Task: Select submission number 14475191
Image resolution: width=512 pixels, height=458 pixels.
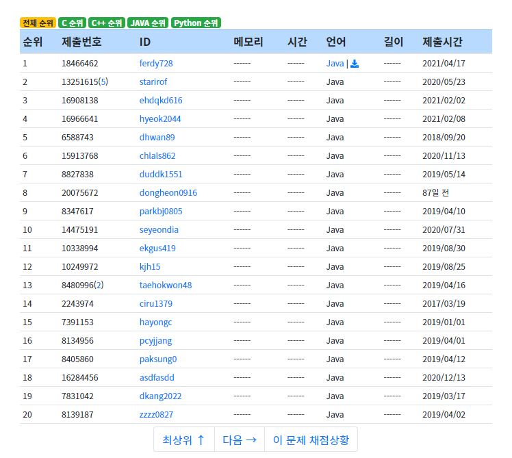Action: (79, 229)
